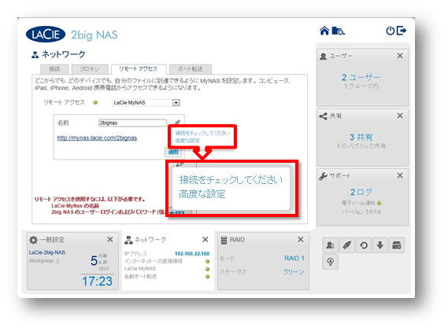Switch to the first 接続 tab
This screenshot has width=448, height=331.
pos(54,69)
